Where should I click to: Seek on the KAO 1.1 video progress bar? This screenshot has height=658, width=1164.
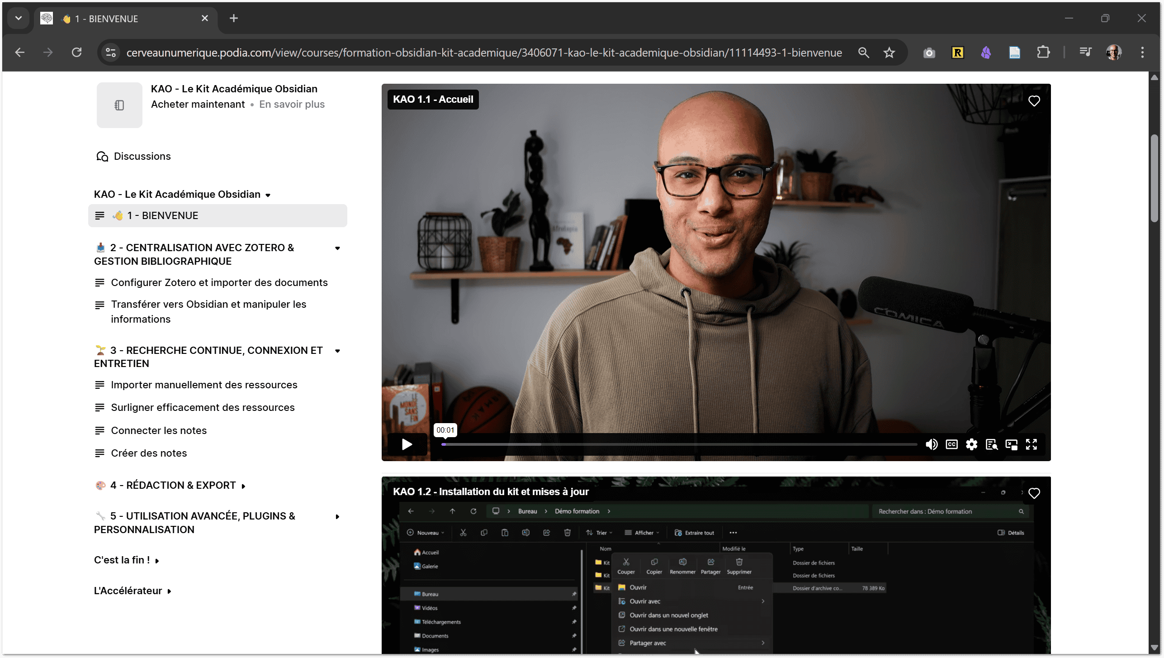(x=679, y=444)
